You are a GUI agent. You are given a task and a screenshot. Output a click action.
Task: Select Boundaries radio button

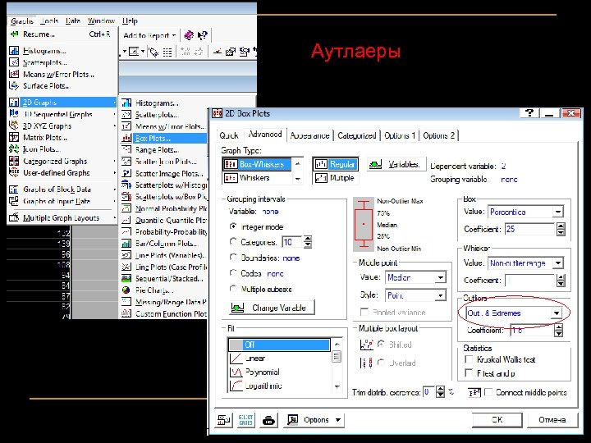pos(233,258)
